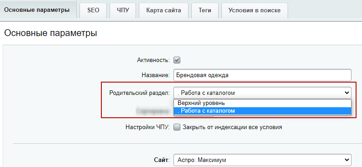
Task: Switch to the Основные параметры tab
Action: [x=38, y=10]
